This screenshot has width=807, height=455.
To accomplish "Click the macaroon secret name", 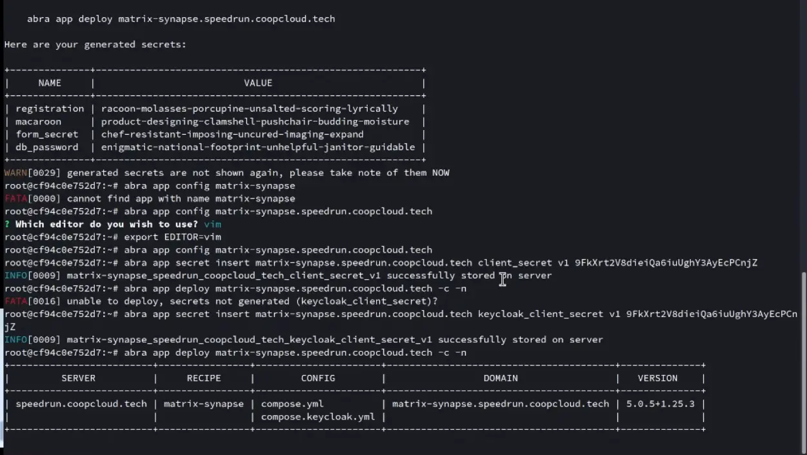I will [x=38, y=122].
